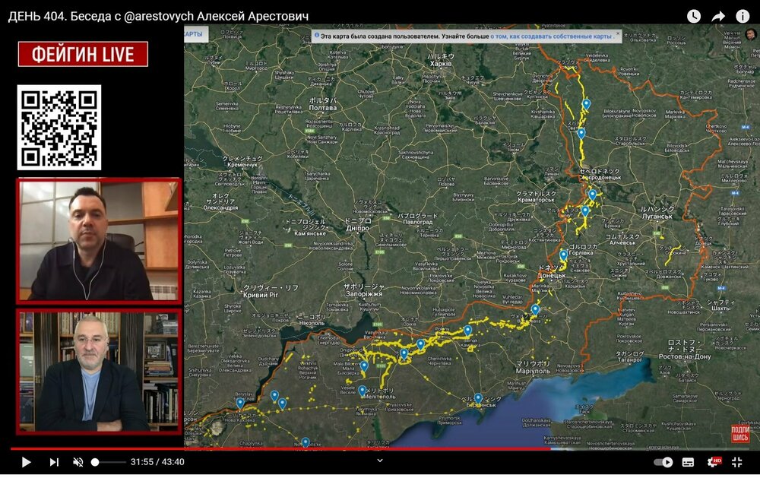Image resolution: width=760 pixels, height=478 pixels.
Task: Click the video title text
Action: pos(158,16)
